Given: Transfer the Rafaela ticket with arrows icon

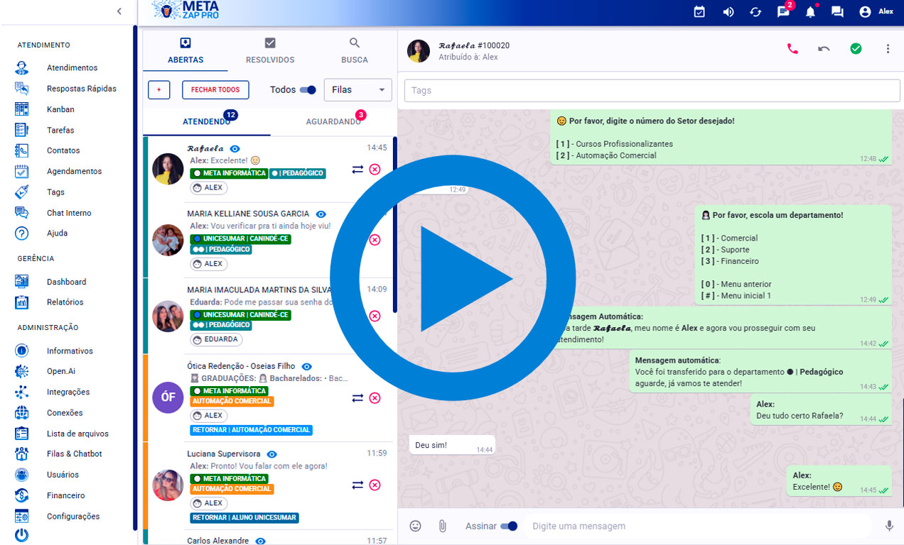Looking at the screenshot, I should [357, 169].
